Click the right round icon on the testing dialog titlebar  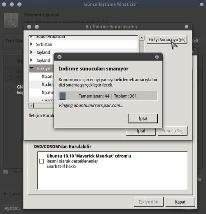click(x=157, y=57)
